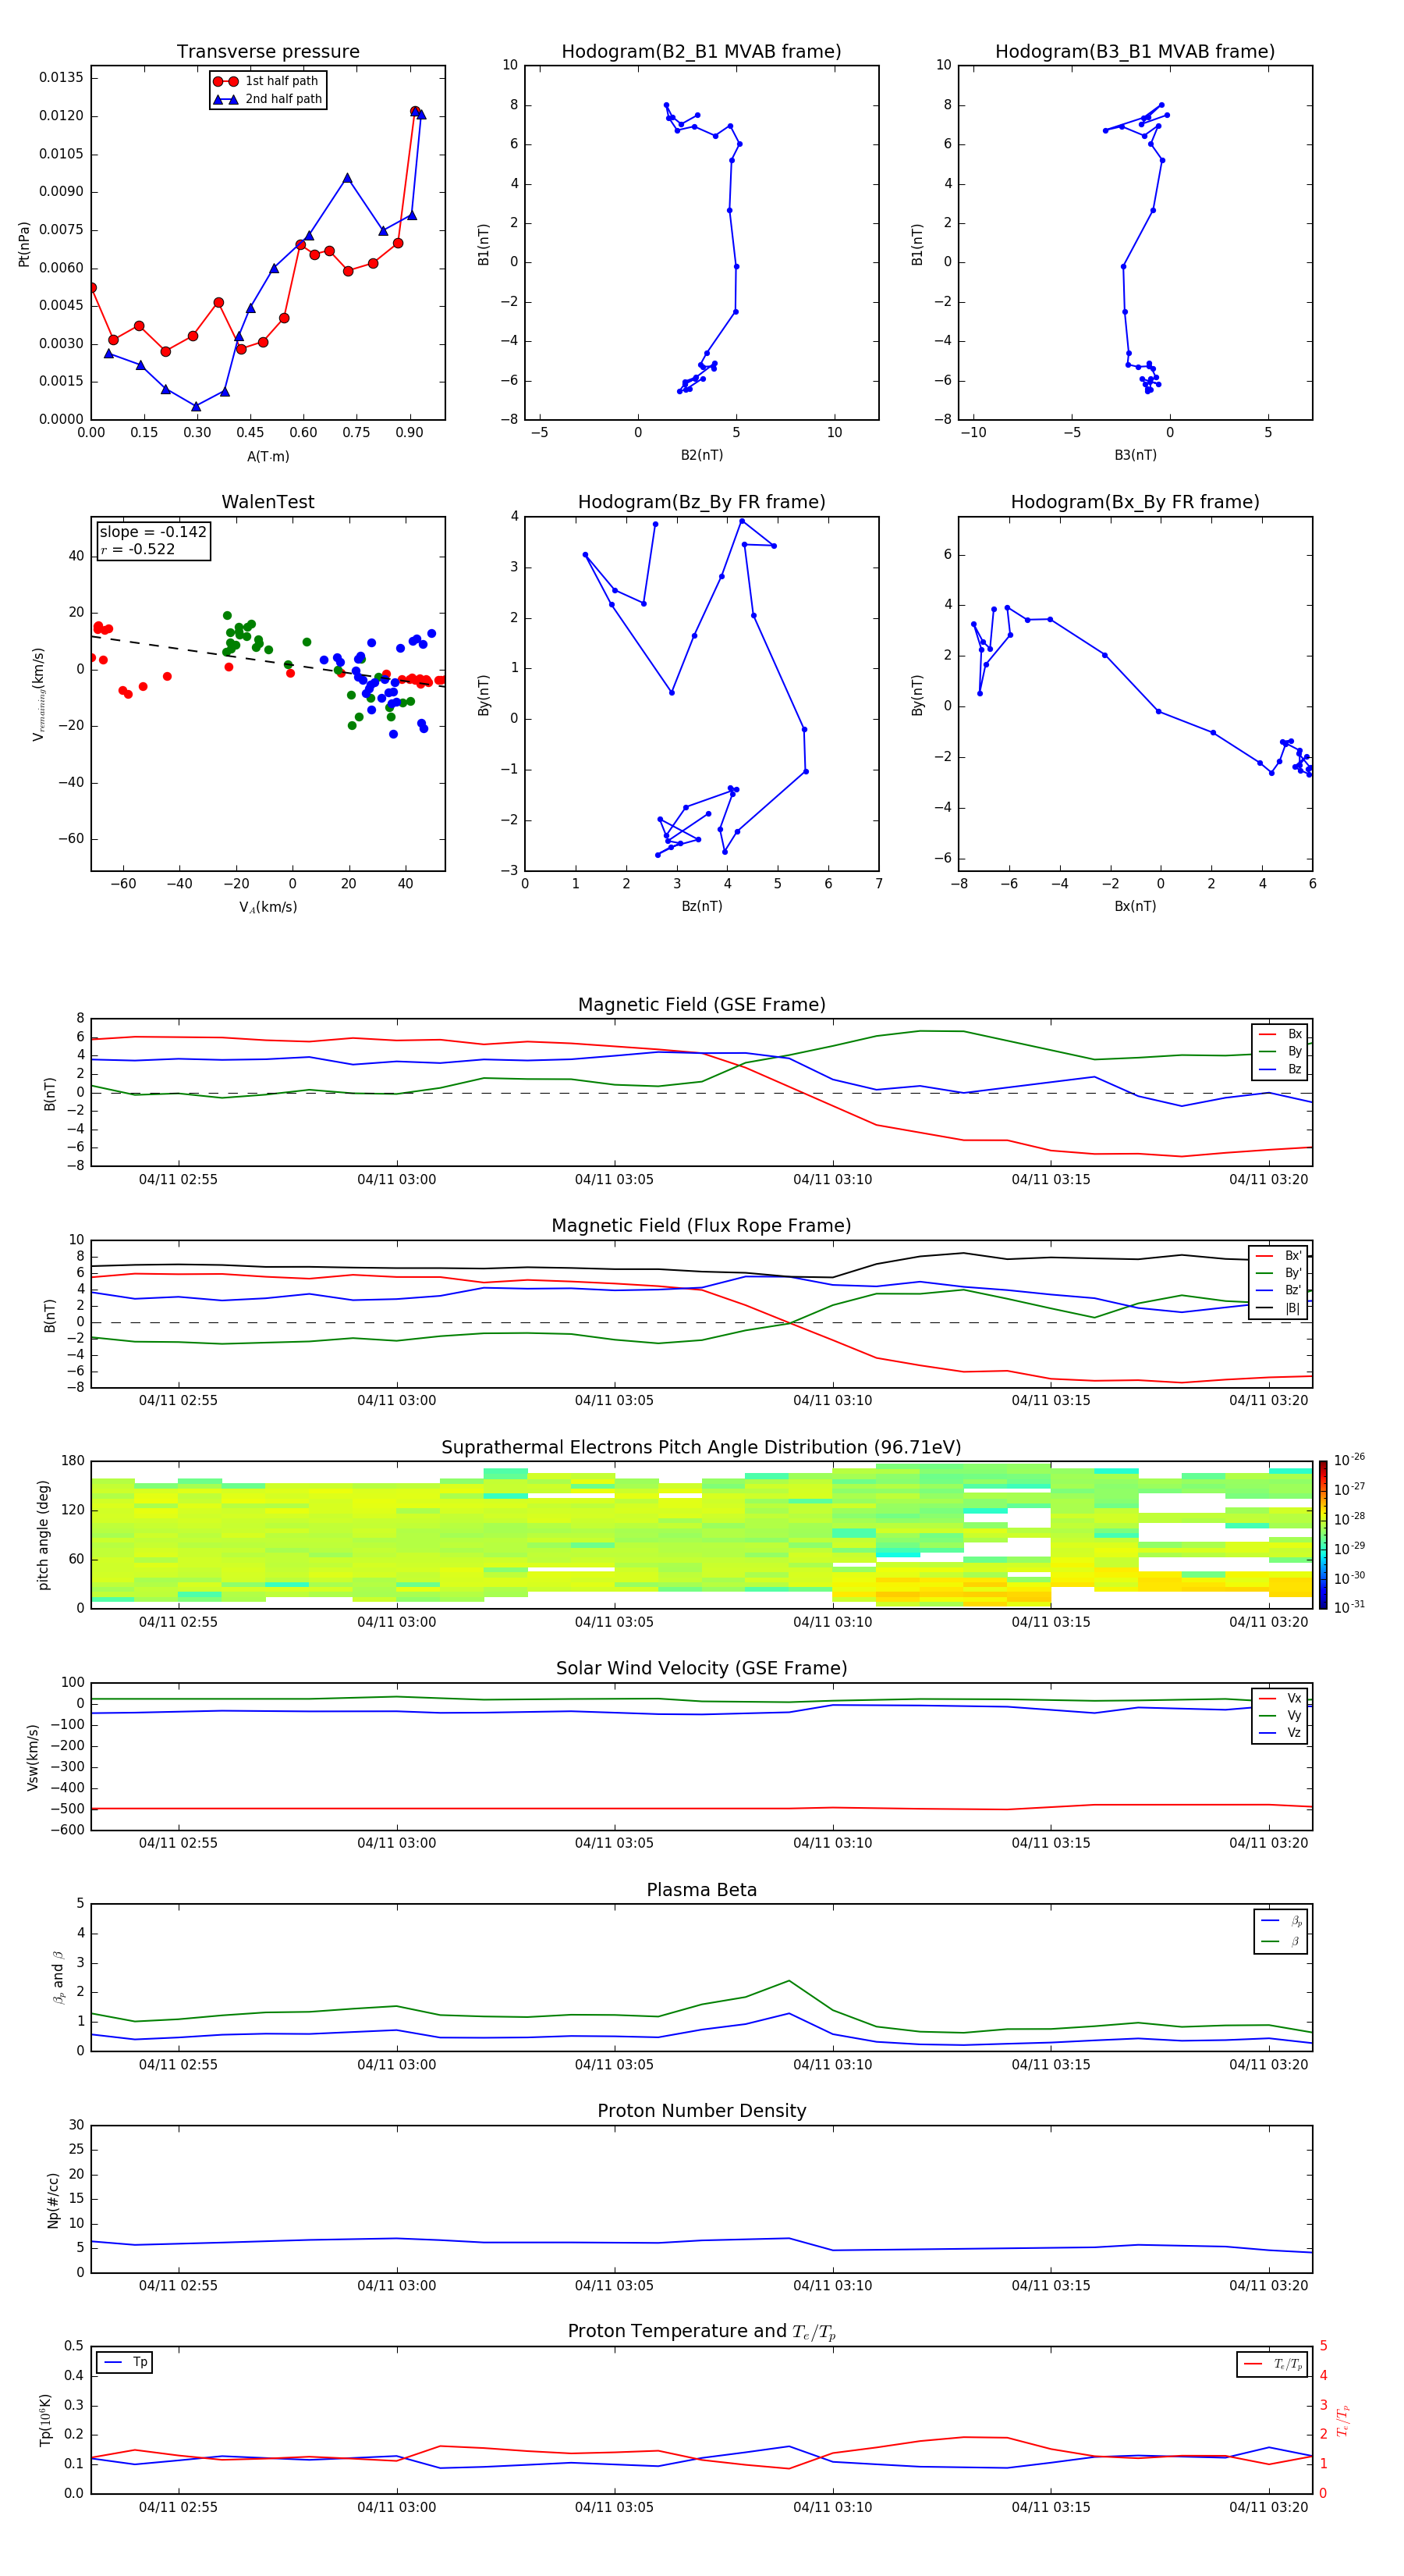Click 'Proton Temperature and Te/Tp' title
Screen dimensions: 1404x2576
point(701,2332)
